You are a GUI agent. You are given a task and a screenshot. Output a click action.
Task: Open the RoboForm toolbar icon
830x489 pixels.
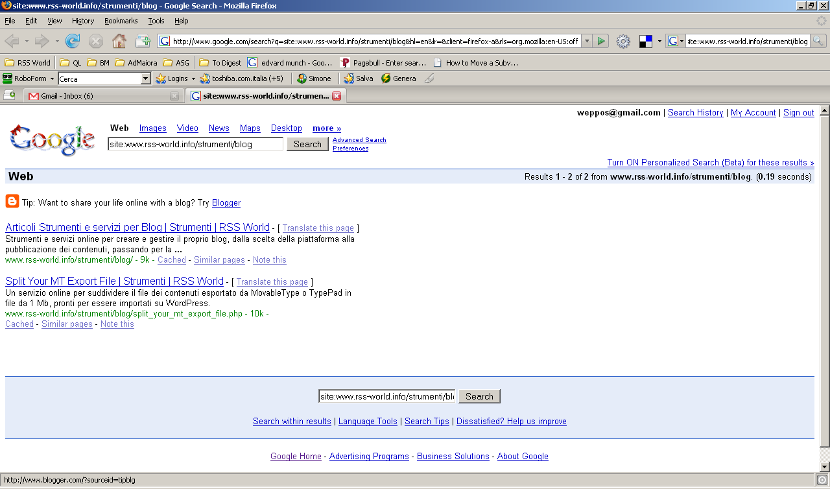[x=8, y=78]
